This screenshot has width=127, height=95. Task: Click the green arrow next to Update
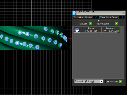point(90,23)
